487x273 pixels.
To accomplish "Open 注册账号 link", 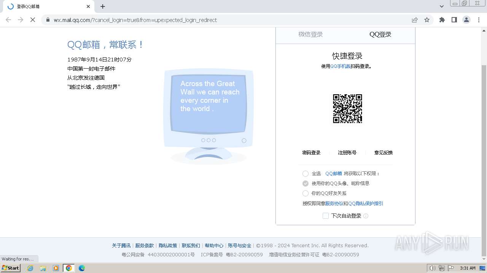I will tap(347, 152).
